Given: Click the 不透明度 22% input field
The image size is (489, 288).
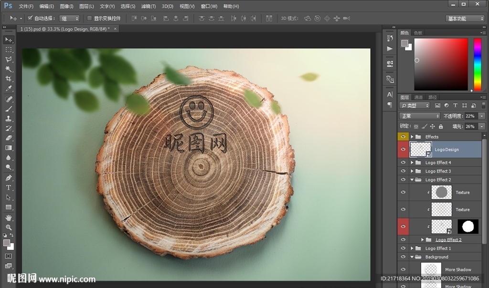Looking at the screenshot, I should tap(471, 116).
